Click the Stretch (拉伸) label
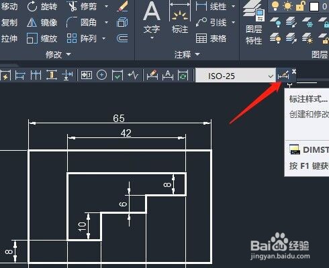Image resolution: width=329 pixels, height=268 pixels. point(9,38)
